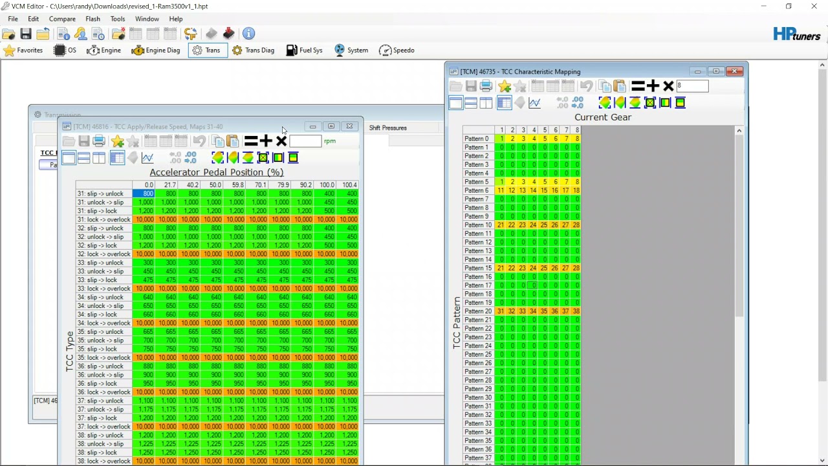Open the Help menu
The width and height of the screenshot is (828, 466).
(x=176, y=19)
